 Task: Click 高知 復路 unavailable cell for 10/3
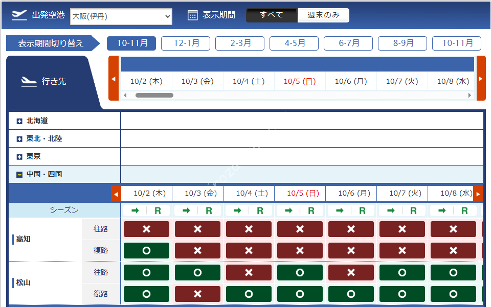pyautogui.click(x=198, y=251)
